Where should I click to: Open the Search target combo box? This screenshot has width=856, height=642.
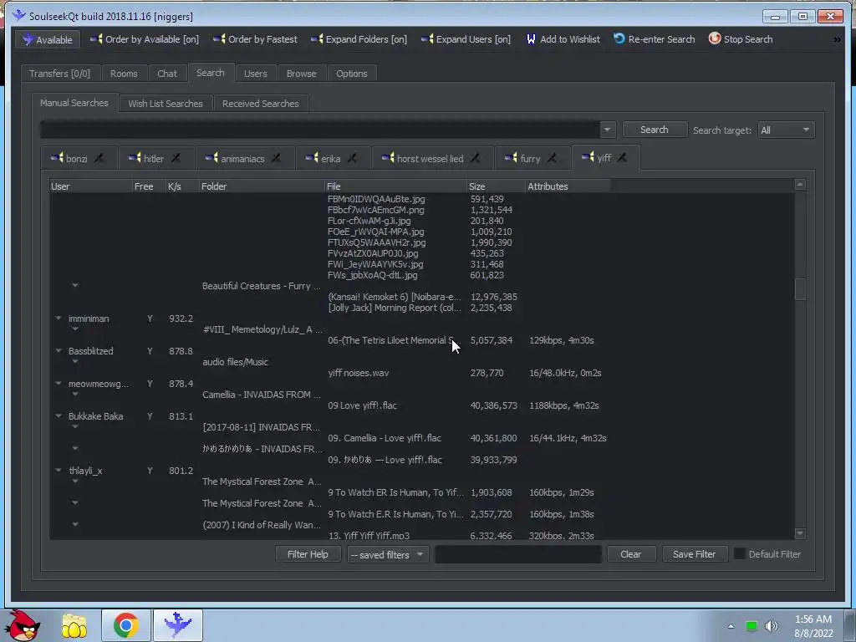(786, 130)
